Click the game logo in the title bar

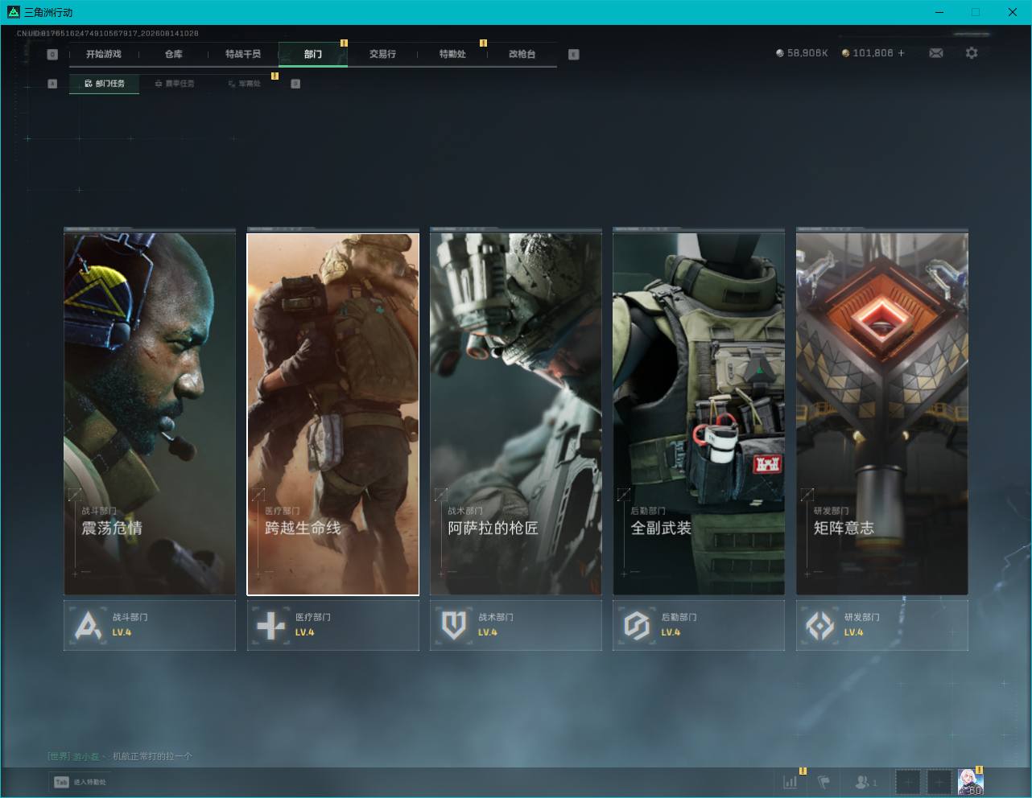pos(13,12)
